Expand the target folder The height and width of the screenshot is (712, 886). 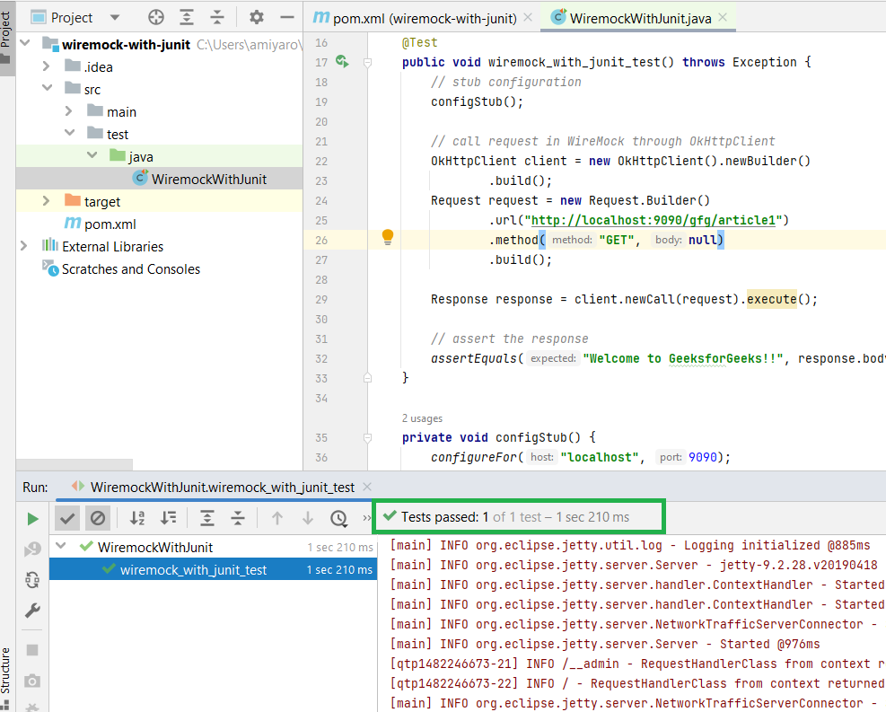pos(47,201)
